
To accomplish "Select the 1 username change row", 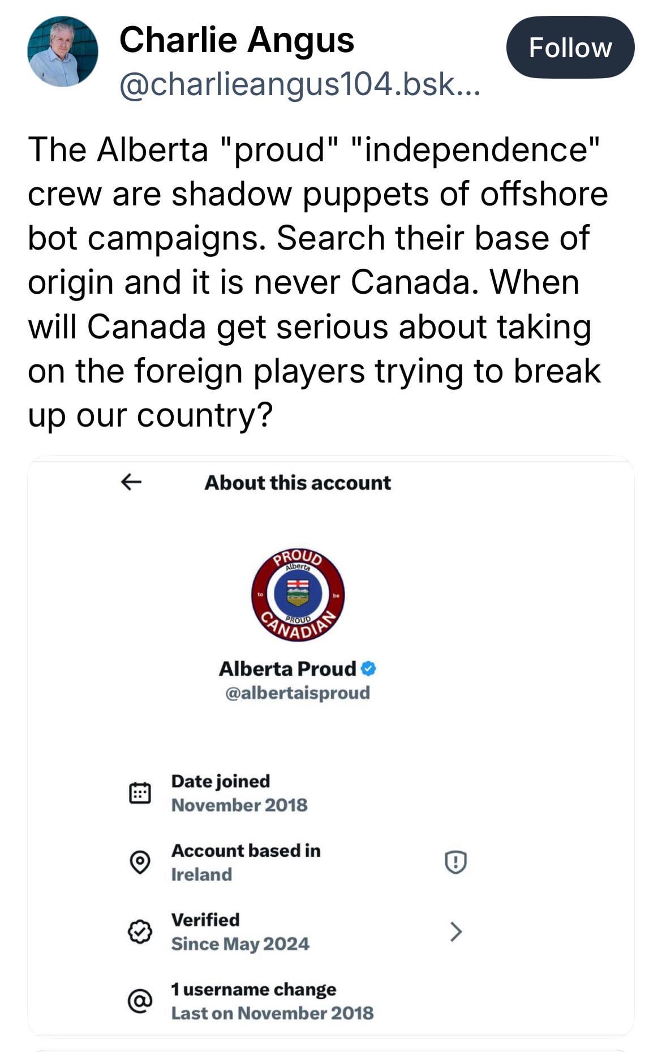I will click(272, 1001).
